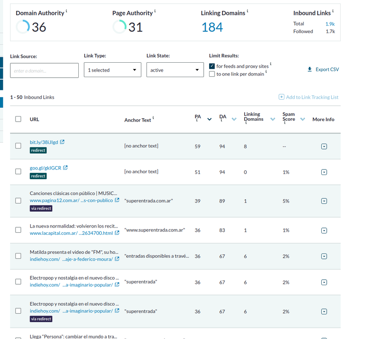This screenshot has width=375, height=339.
Task: Click the Export CSV link
Action: [327, 69]
